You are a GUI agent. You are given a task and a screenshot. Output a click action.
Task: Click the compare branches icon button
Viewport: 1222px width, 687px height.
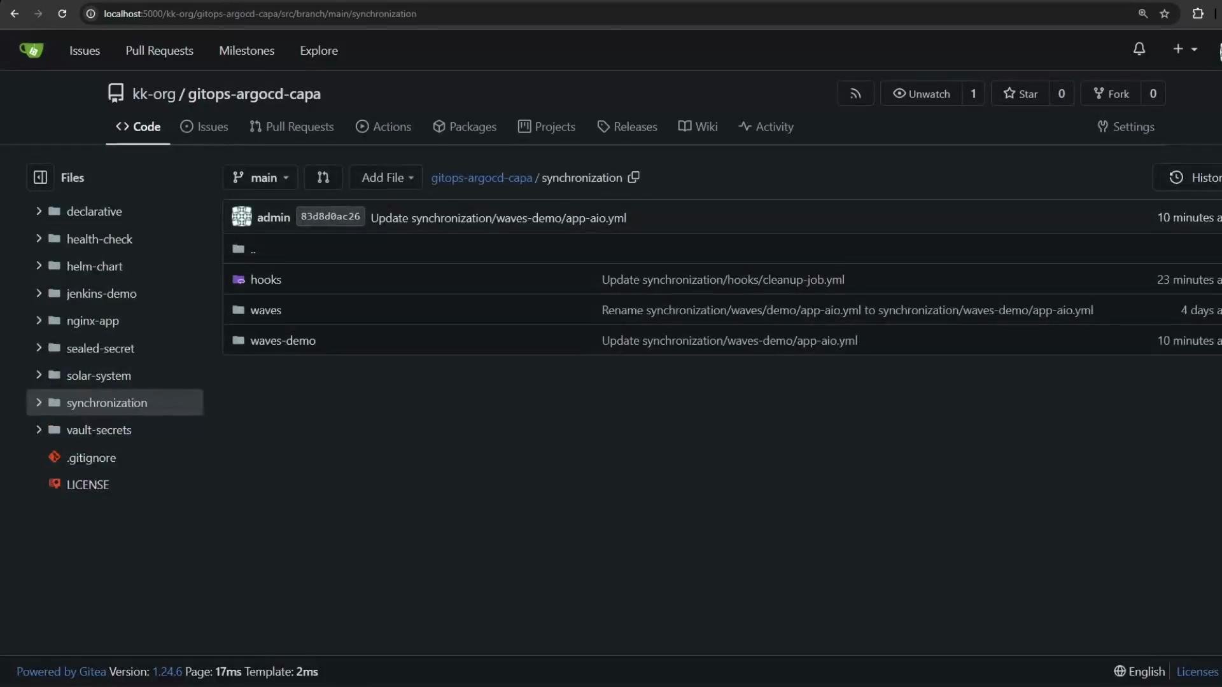[323, 177]
